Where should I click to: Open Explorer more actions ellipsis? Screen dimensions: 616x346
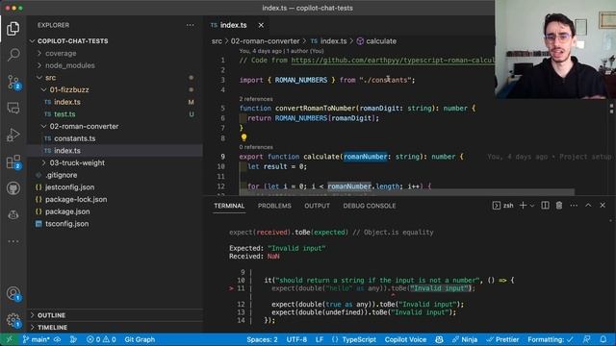pos(191,25)
